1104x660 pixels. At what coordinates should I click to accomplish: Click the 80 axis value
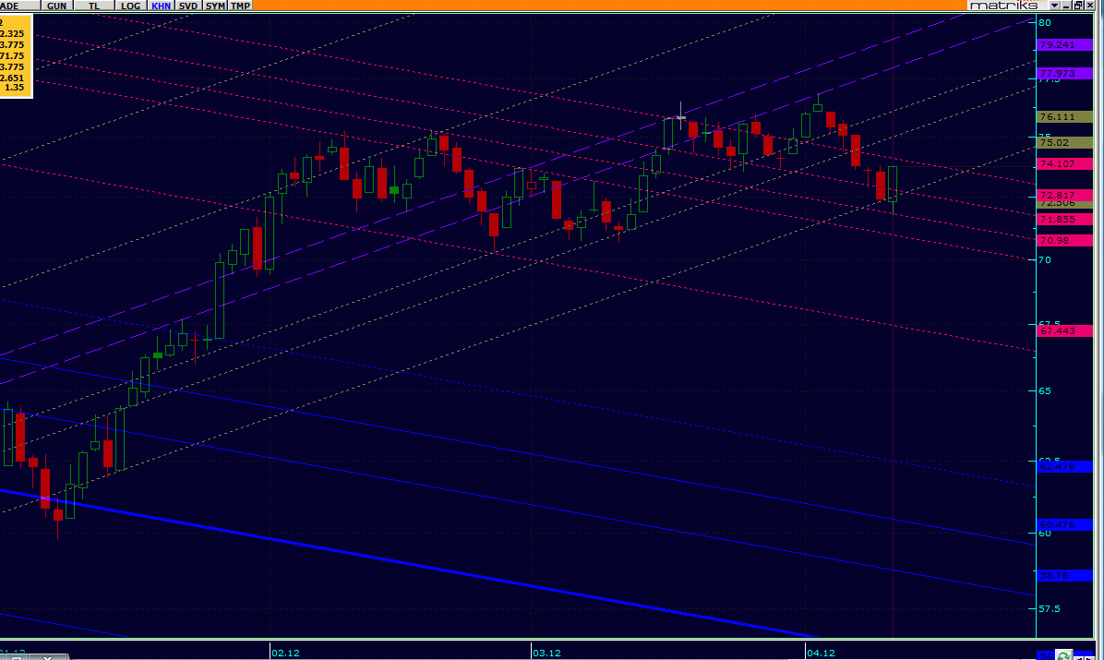(x=1045, y=22)
